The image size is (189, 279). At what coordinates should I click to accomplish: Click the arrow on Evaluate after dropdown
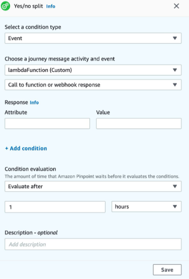click(175, 186)
